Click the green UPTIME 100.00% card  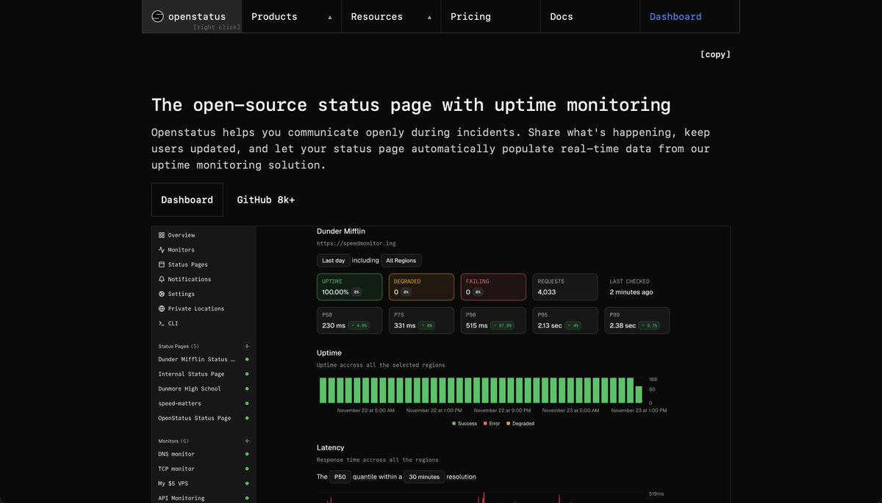[x=349, y=287]
